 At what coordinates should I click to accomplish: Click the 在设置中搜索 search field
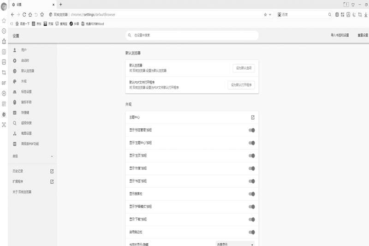click(x=191, y=35)
